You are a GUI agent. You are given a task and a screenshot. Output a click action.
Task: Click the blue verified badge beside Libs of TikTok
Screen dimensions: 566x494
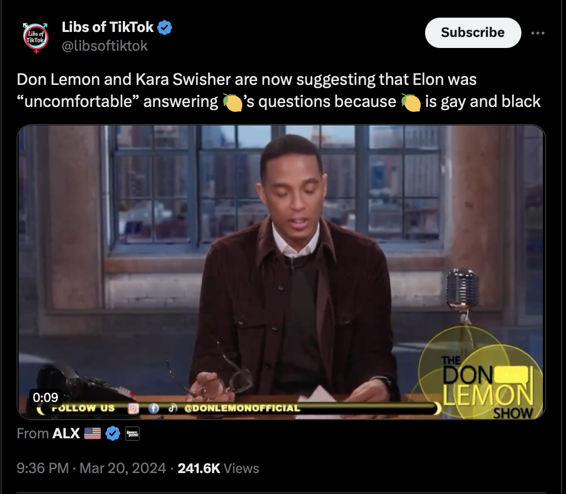[x=165, y=28]
